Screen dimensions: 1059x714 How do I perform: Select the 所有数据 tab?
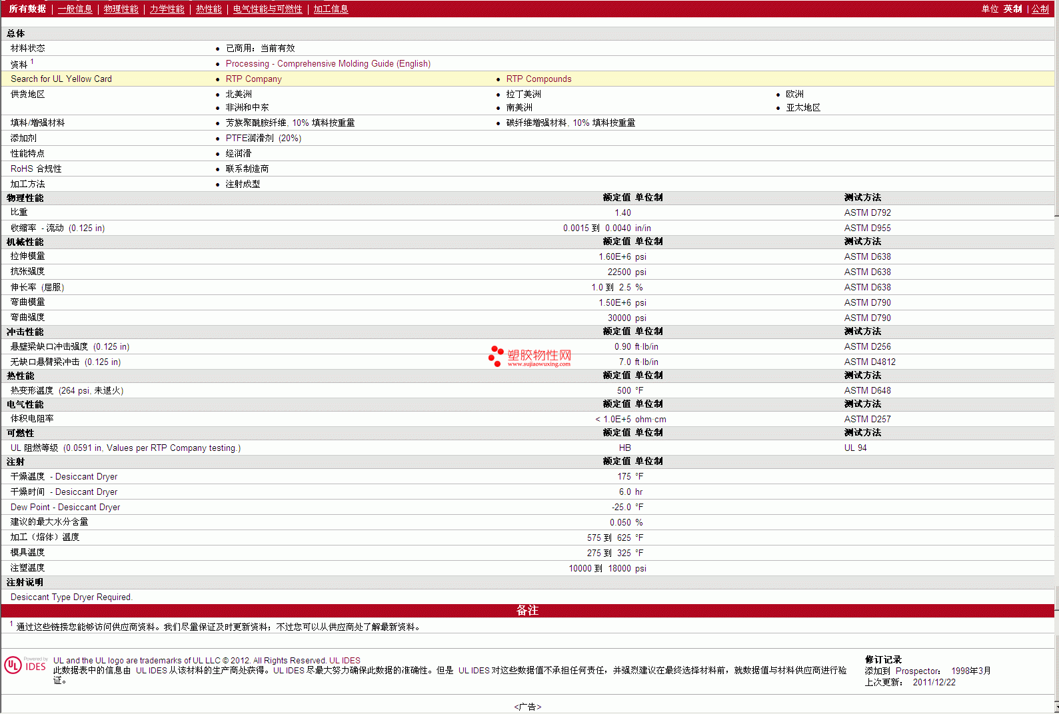coord(27,9)
